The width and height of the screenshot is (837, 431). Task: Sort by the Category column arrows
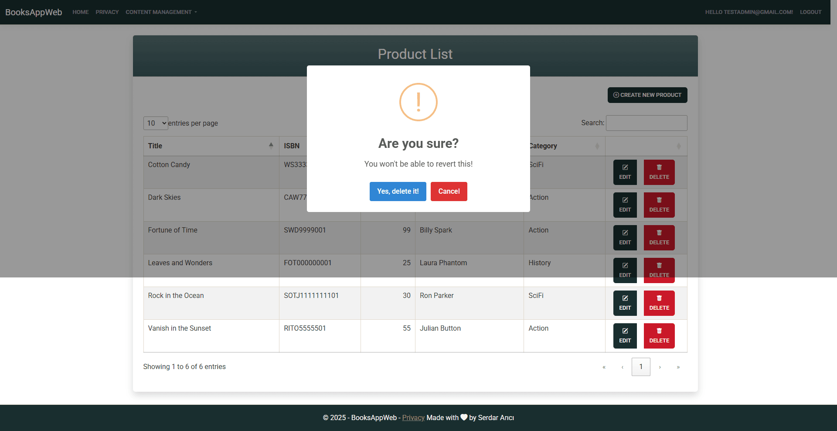tap(597, 146)
